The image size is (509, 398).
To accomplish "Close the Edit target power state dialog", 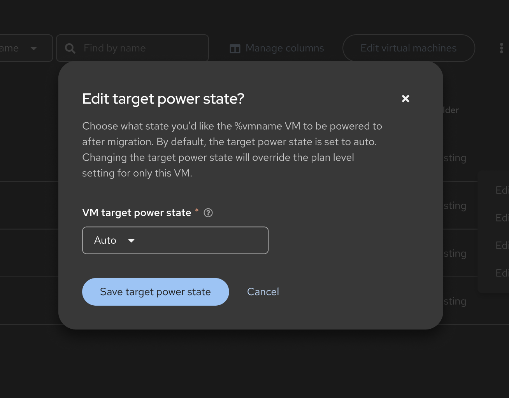I will (405, 99).
